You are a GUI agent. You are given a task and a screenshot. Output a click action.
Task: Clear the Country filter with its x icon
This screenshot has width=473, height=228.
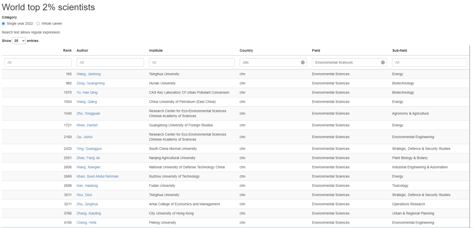303,63
